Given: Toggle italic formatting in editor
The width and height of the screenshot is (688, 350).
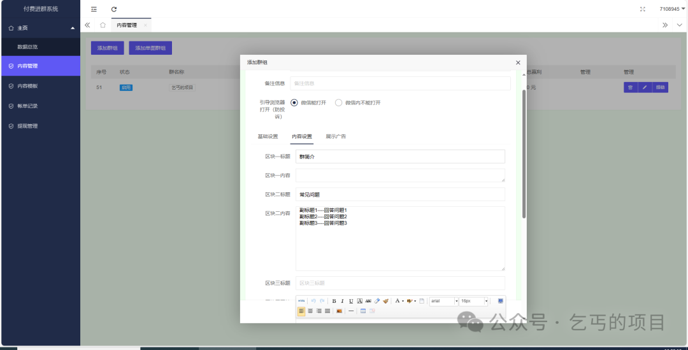Looking at the screenshot, I should pyautogui.click(x=342, y=301).
